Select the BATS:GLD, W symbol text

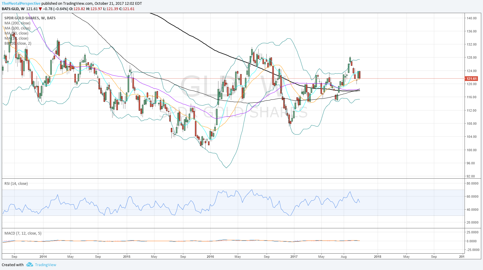point(13,9)
